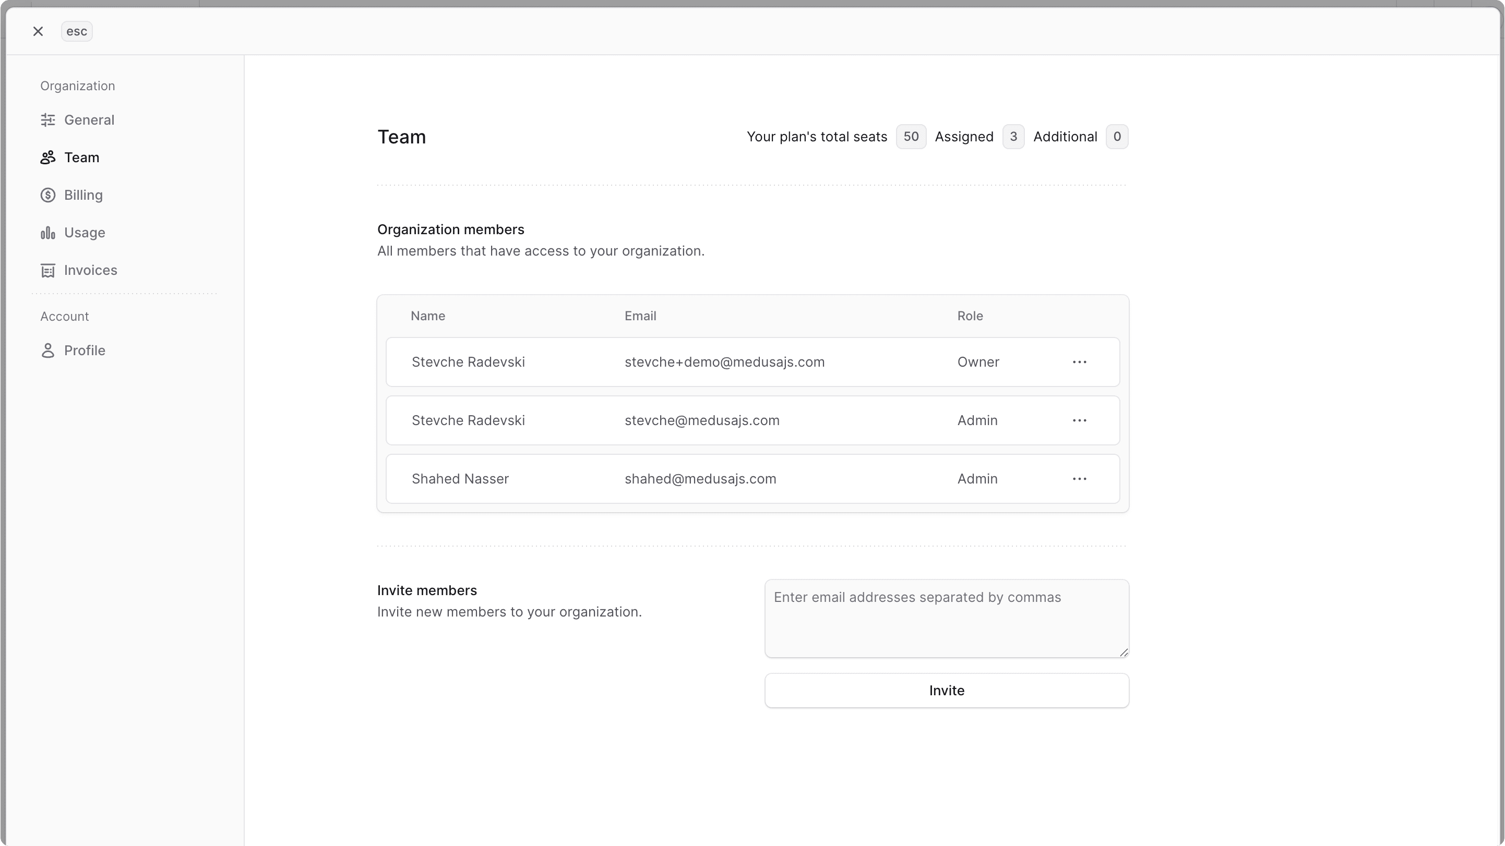This screenshot has height=846, width=1505.
Task: Go to Billing settings page
Action: pos(83,195)
